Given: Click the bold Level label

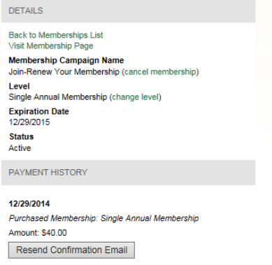Looking at the screenshot, I should point(19,86).
